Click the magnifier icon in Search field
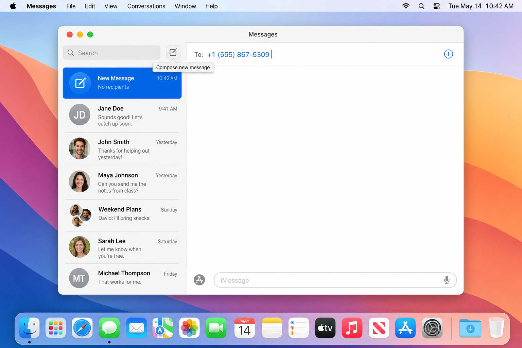Screen dimensions: 522x348 click(x=71, y=53)
